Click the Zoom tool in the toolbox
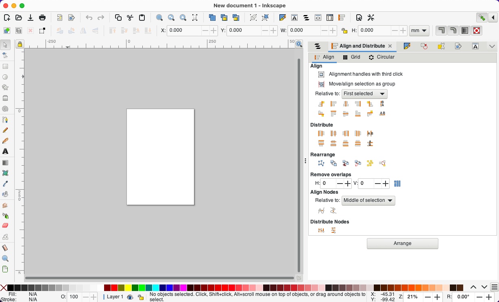 pyautogui.click(x=6, y=258)
